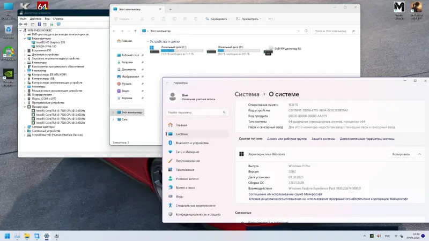
Task: Open Главная in Settings sidebar
Action: pos(197,125)
